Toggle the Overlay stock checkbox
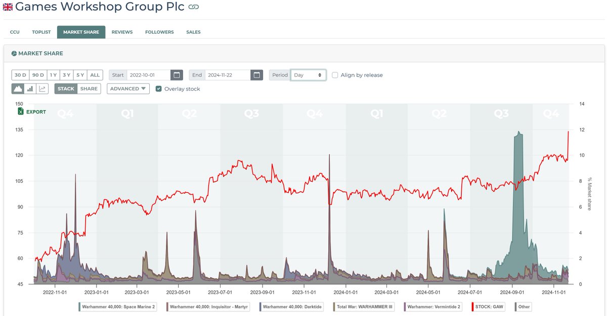607x316 pixels. tap(159, 89)
